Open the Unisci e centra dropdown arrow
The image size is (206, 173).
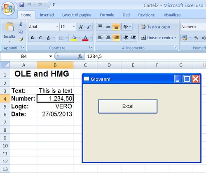tap(175, 38)
